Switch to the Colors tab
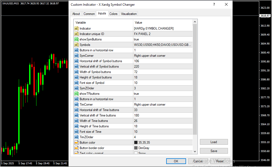The width and height of the screenshot is (272, 167). pos(113,14)
